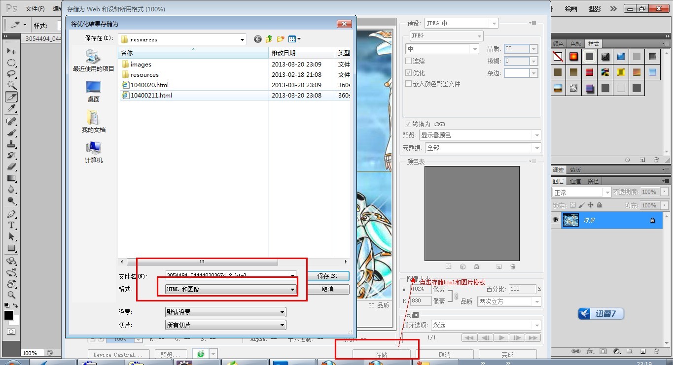Switch to the 颜色 panel tab

pyautogui.click(x=559, y=44)
